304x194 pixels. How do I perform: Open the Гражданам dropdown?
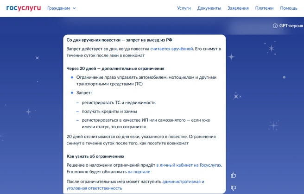click(62, 8)
